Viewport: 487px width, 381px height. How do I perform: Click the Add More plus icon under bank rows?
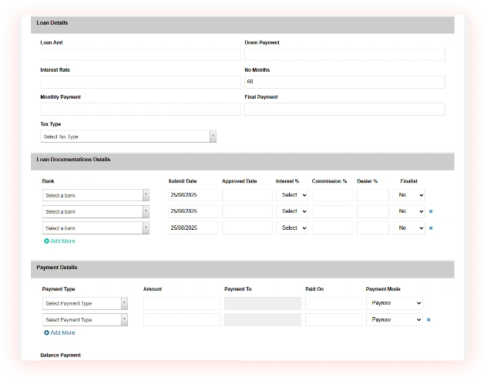(x=46, y=241)
